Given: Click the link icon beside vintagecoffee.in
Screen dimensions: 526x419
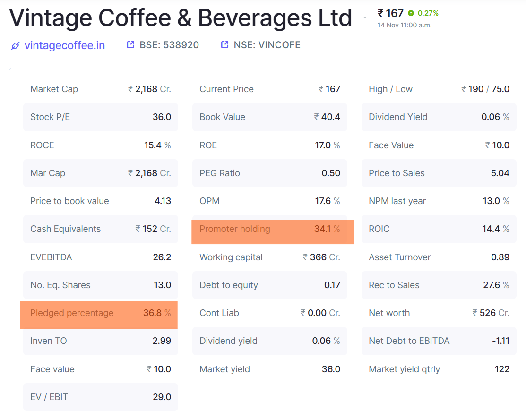Looking at the screenshot, I should (x=15, y=46).
